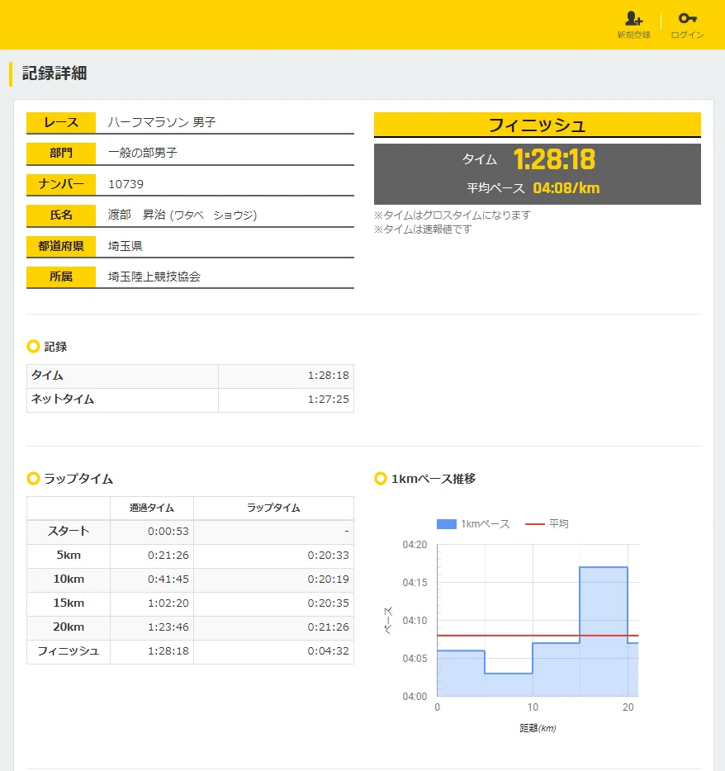Click the ナンバー label
This screenshot has height=771, width=725.
coord(61,184)
